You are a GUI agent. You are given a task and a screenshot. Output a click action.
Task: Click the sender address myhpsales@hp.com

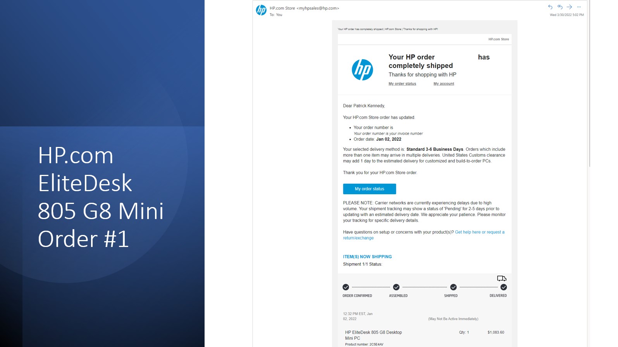(x=318, y=8)
